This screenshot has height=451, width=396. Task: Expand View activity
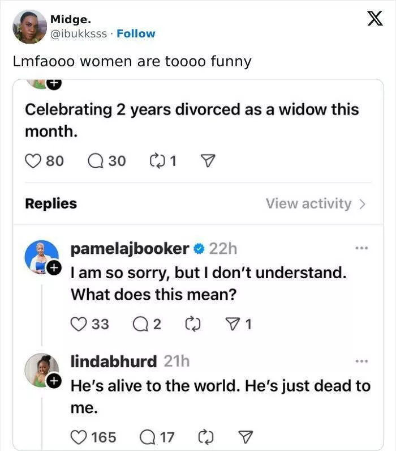pos(316,204)
